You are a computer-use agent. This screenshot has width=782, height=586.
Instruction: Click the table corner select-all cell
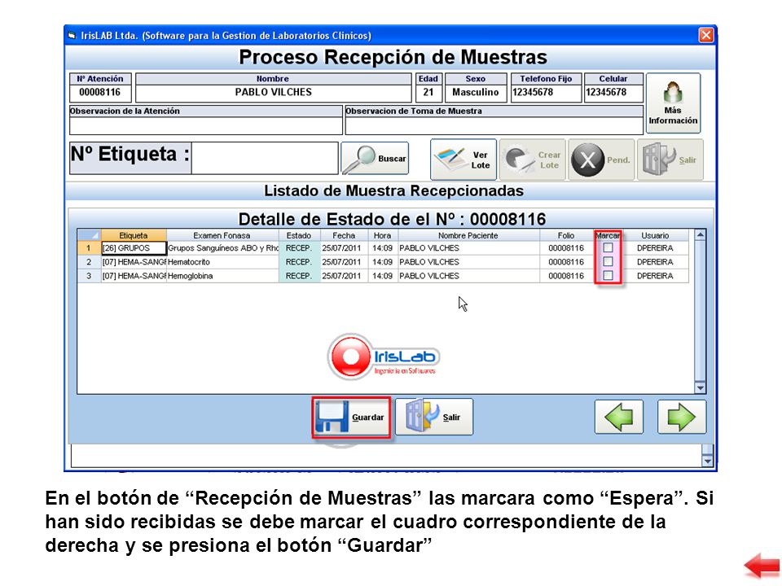90,235
